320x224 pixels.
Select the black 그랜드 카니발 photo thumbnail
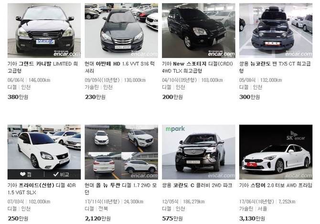(x=44, y=31)
